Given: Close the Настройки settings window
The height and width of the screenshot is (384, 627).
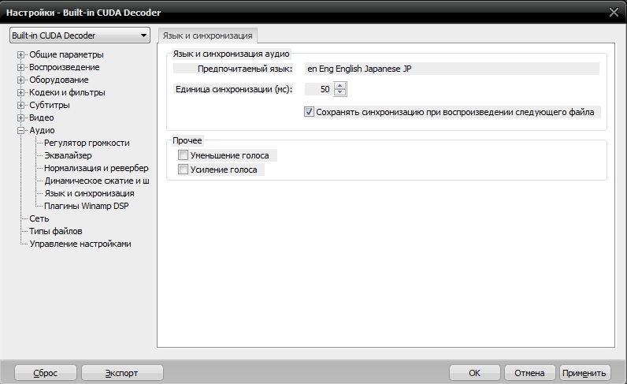Looking at the screenshot, I should tap(614, 12).
